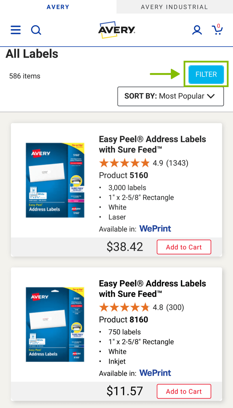233x408 pixels.
Task: Click the Avery logo
Action: click(116, 30)
